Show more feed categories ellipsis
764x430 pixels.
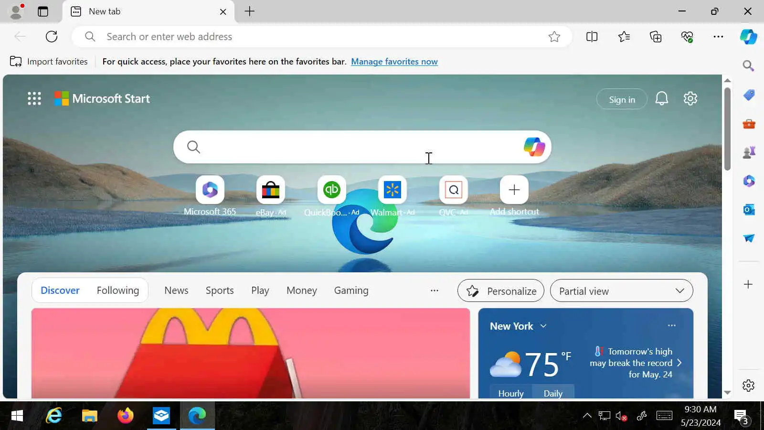pos(434,290)
